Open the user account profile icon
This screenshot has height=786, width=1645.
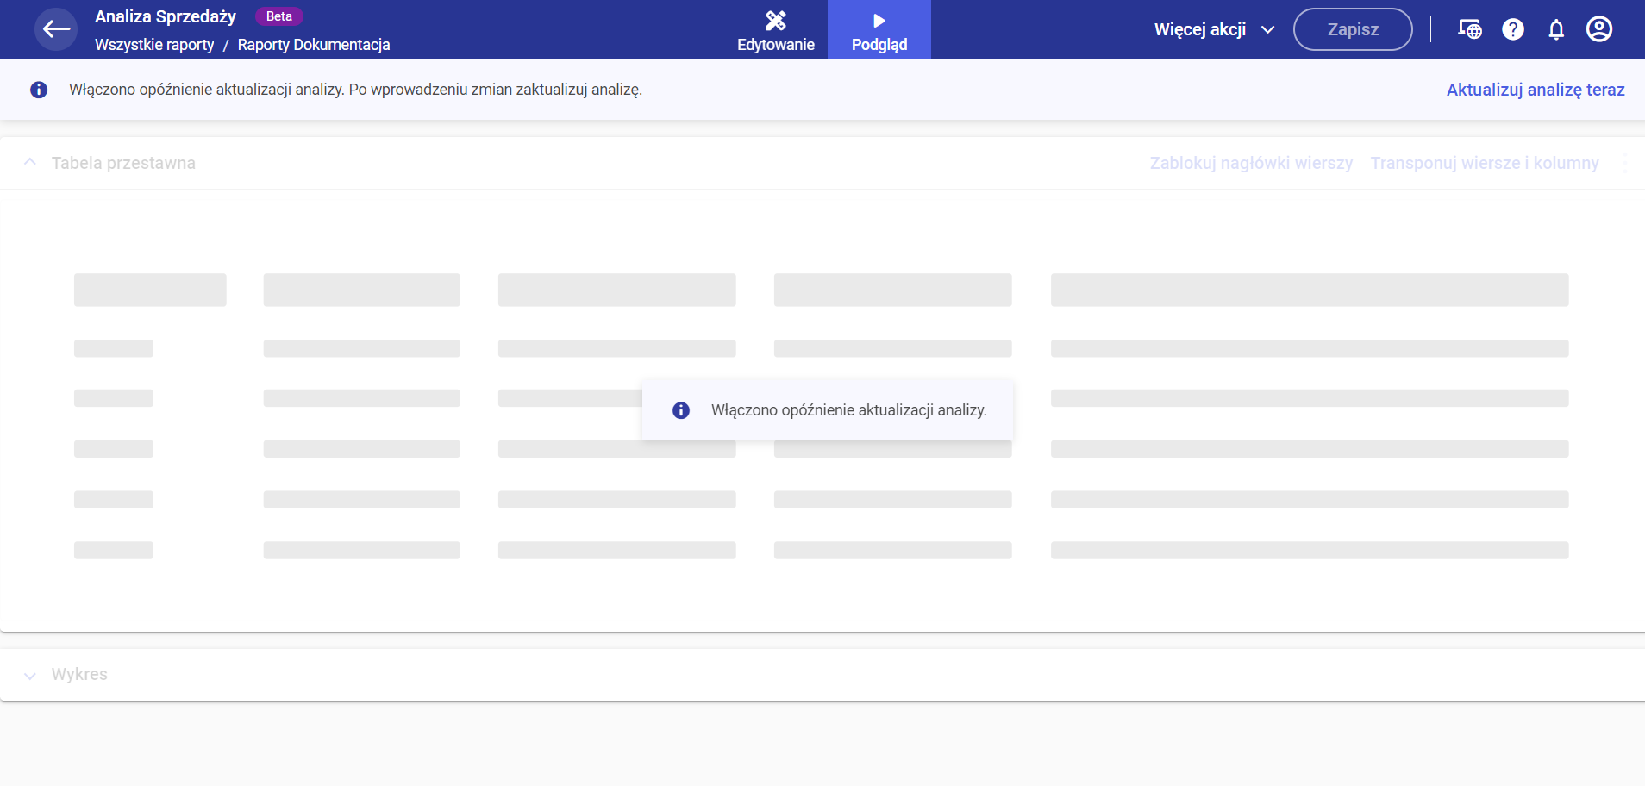[1599, 29]
